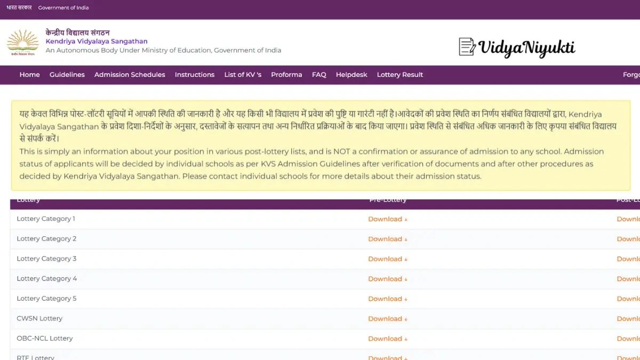Click the Kendriya Vidyalaya Sangathan sun logo
This screenshot has height=360, width=640.
22,42
